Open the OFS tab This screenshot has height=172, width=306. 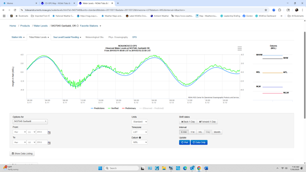tap(134, 37)
